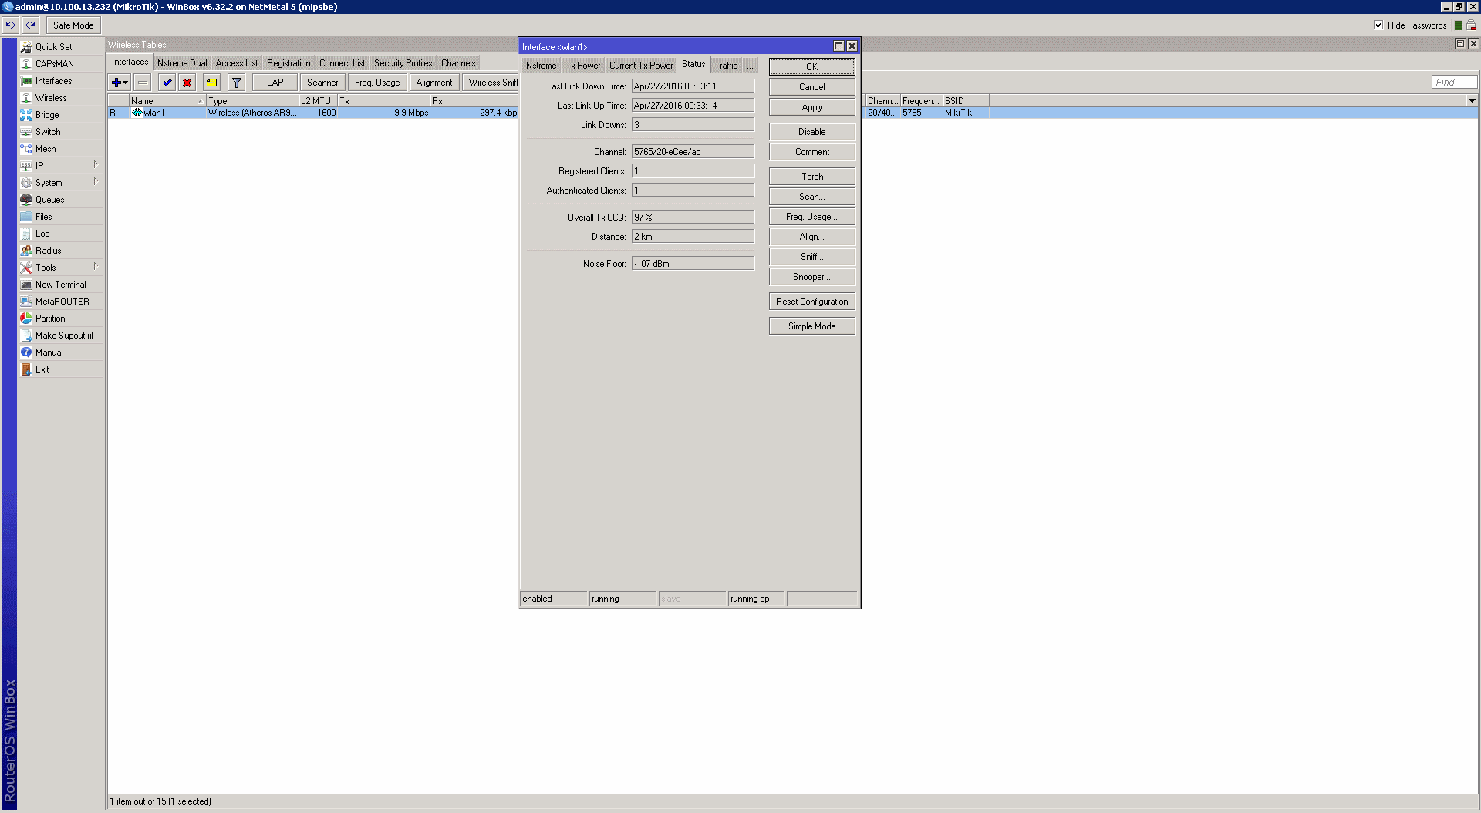Open MetaROUTER from sidebar

pyautogui.click(x=62, y=302)
